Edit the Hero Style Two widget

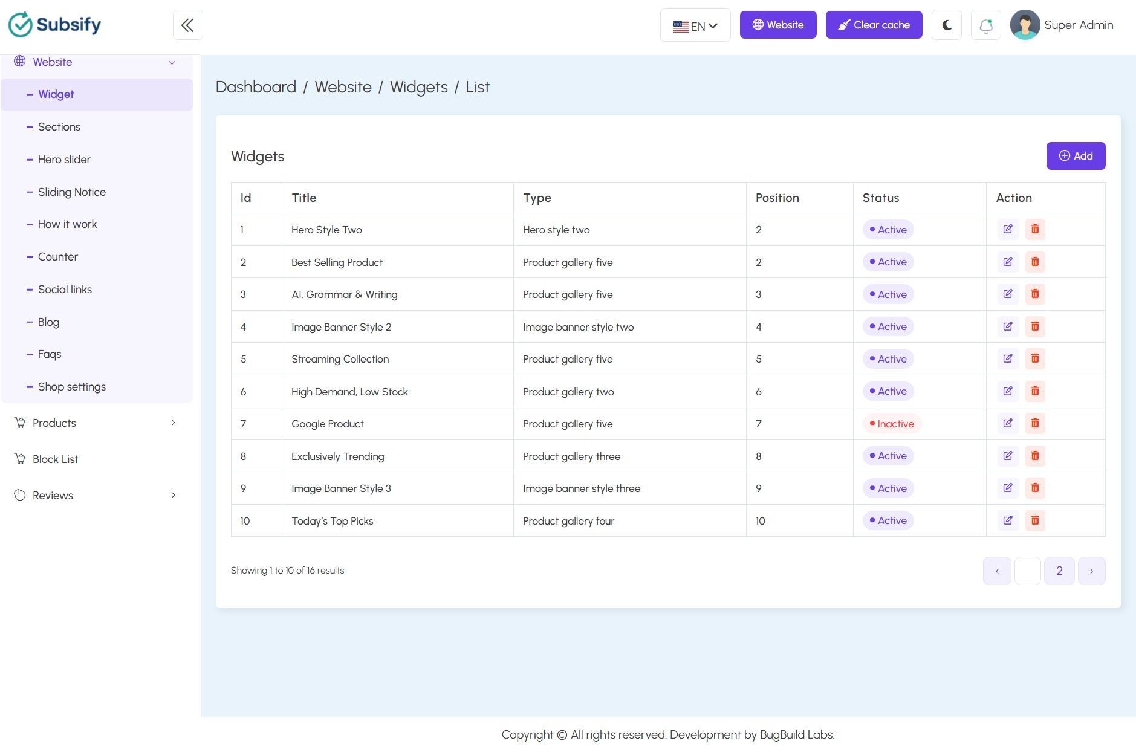[x=1008, y=229]
